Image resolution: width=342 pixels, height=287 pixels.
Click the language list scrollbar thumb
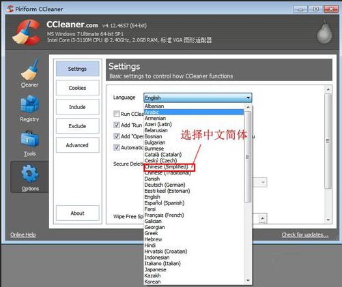coord(248,157)
